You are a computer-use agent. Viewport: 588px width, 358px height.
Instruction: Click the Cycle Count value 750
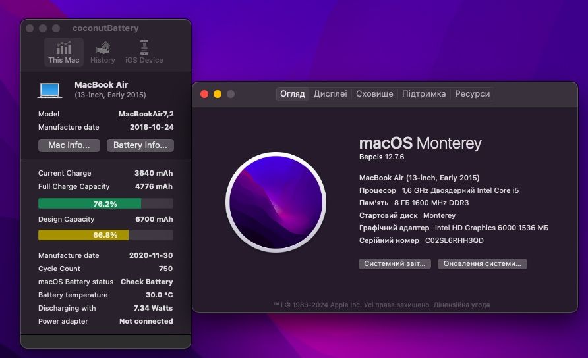click(x=165, y=268)
